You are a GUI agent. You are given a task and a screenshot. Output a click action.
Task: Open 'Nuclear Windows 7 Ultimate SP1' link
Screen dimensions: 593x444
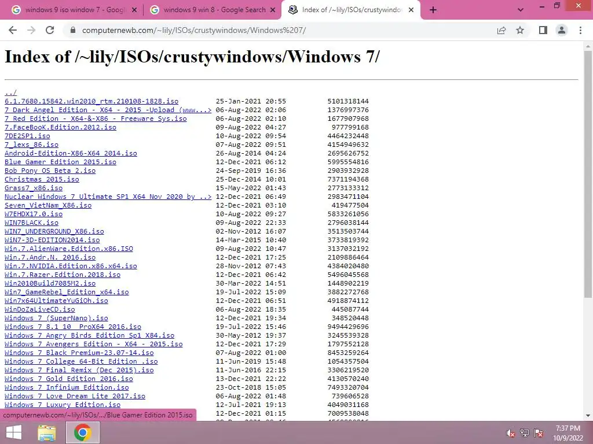pyautogui.click(x=108, y=197)
